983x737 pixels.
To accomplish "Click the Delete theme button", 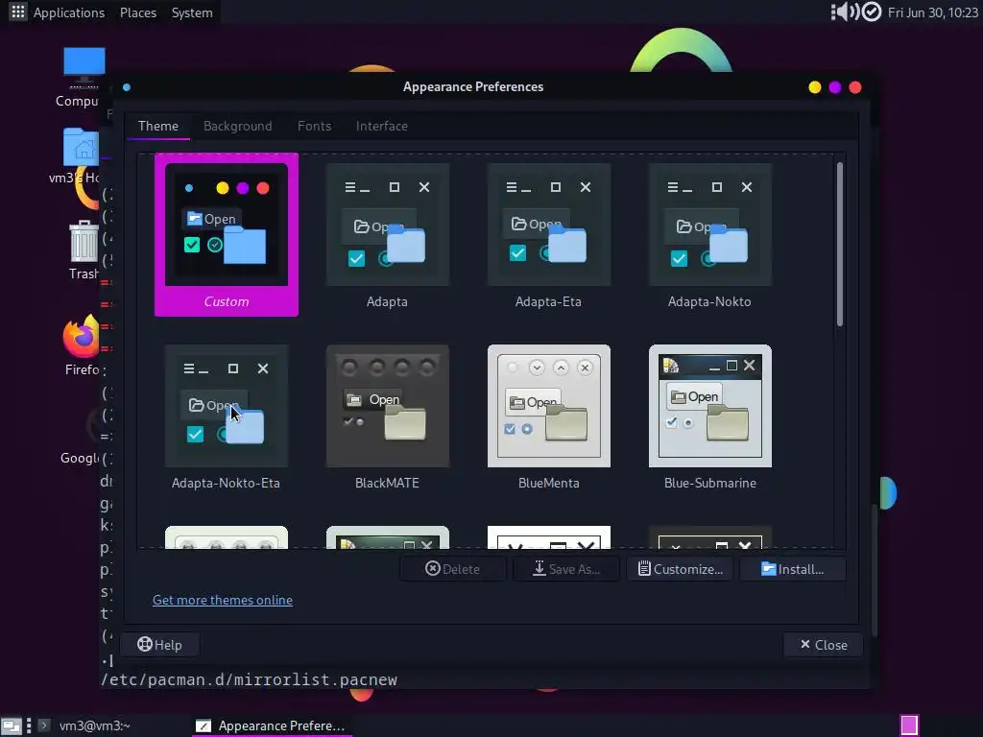I will 453,569.
